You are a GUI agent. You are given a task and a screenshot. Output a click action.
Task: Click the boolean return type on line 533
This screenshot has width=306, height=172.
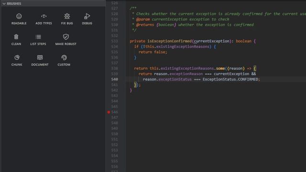coord(243,41)
